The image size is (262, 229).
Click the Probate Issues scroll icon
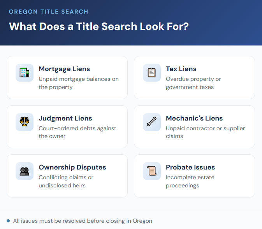pos(152,171)
